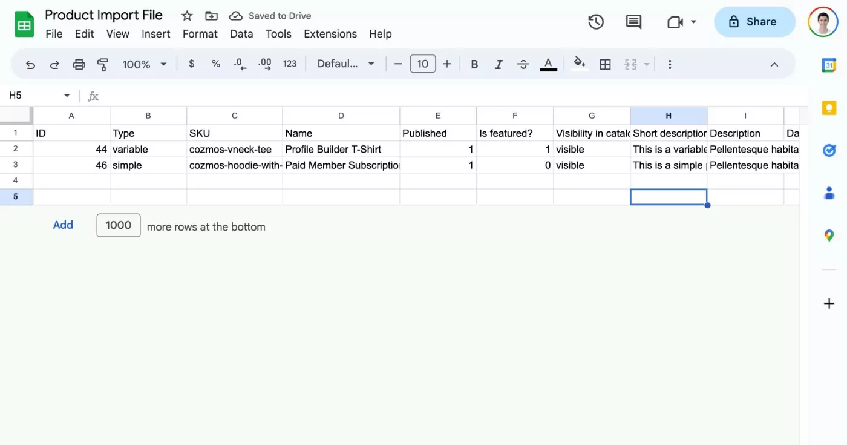
Task: Toggle strikethrough formatting
Action: (523, 64)
